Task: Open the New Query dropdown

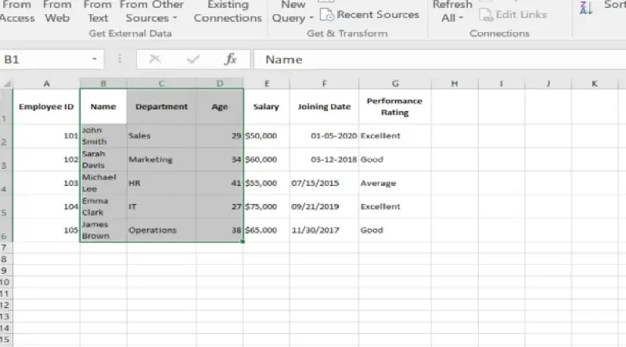Action: 293,12
